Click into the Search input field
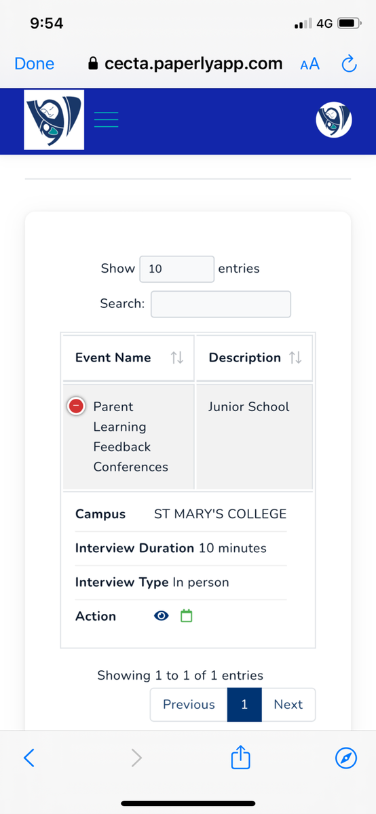This screenshot has width=376, height=814. pos(221,304)
